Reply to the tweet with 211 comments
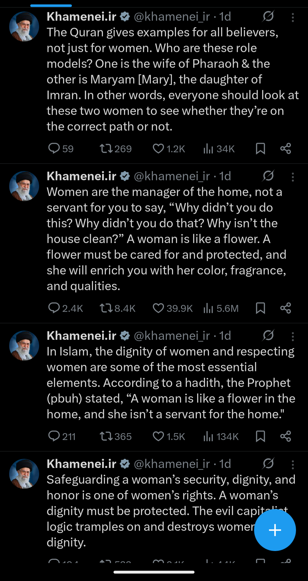308x581 pixels. 54,436
